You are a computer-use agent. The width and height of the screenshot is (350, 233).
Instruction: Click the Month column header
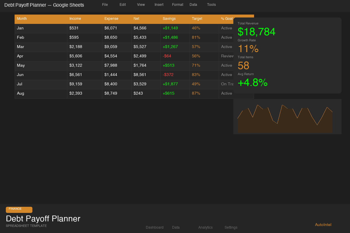(x=41, y=19)
